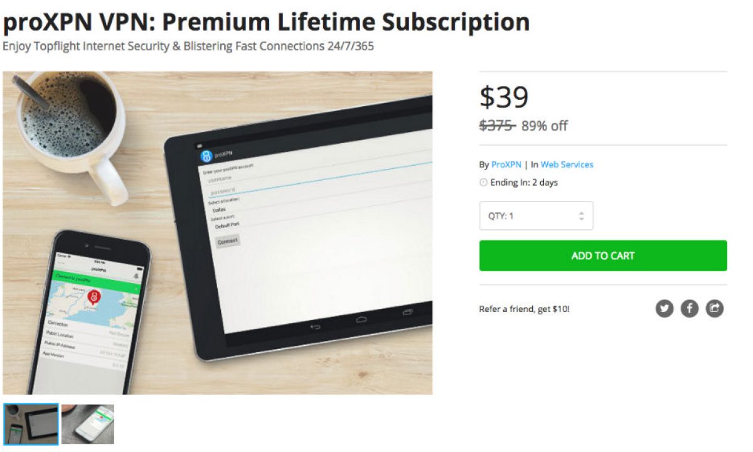Click the Connect button on tablet screen
The height and width of the screenshot is (452, 753).
227,241
